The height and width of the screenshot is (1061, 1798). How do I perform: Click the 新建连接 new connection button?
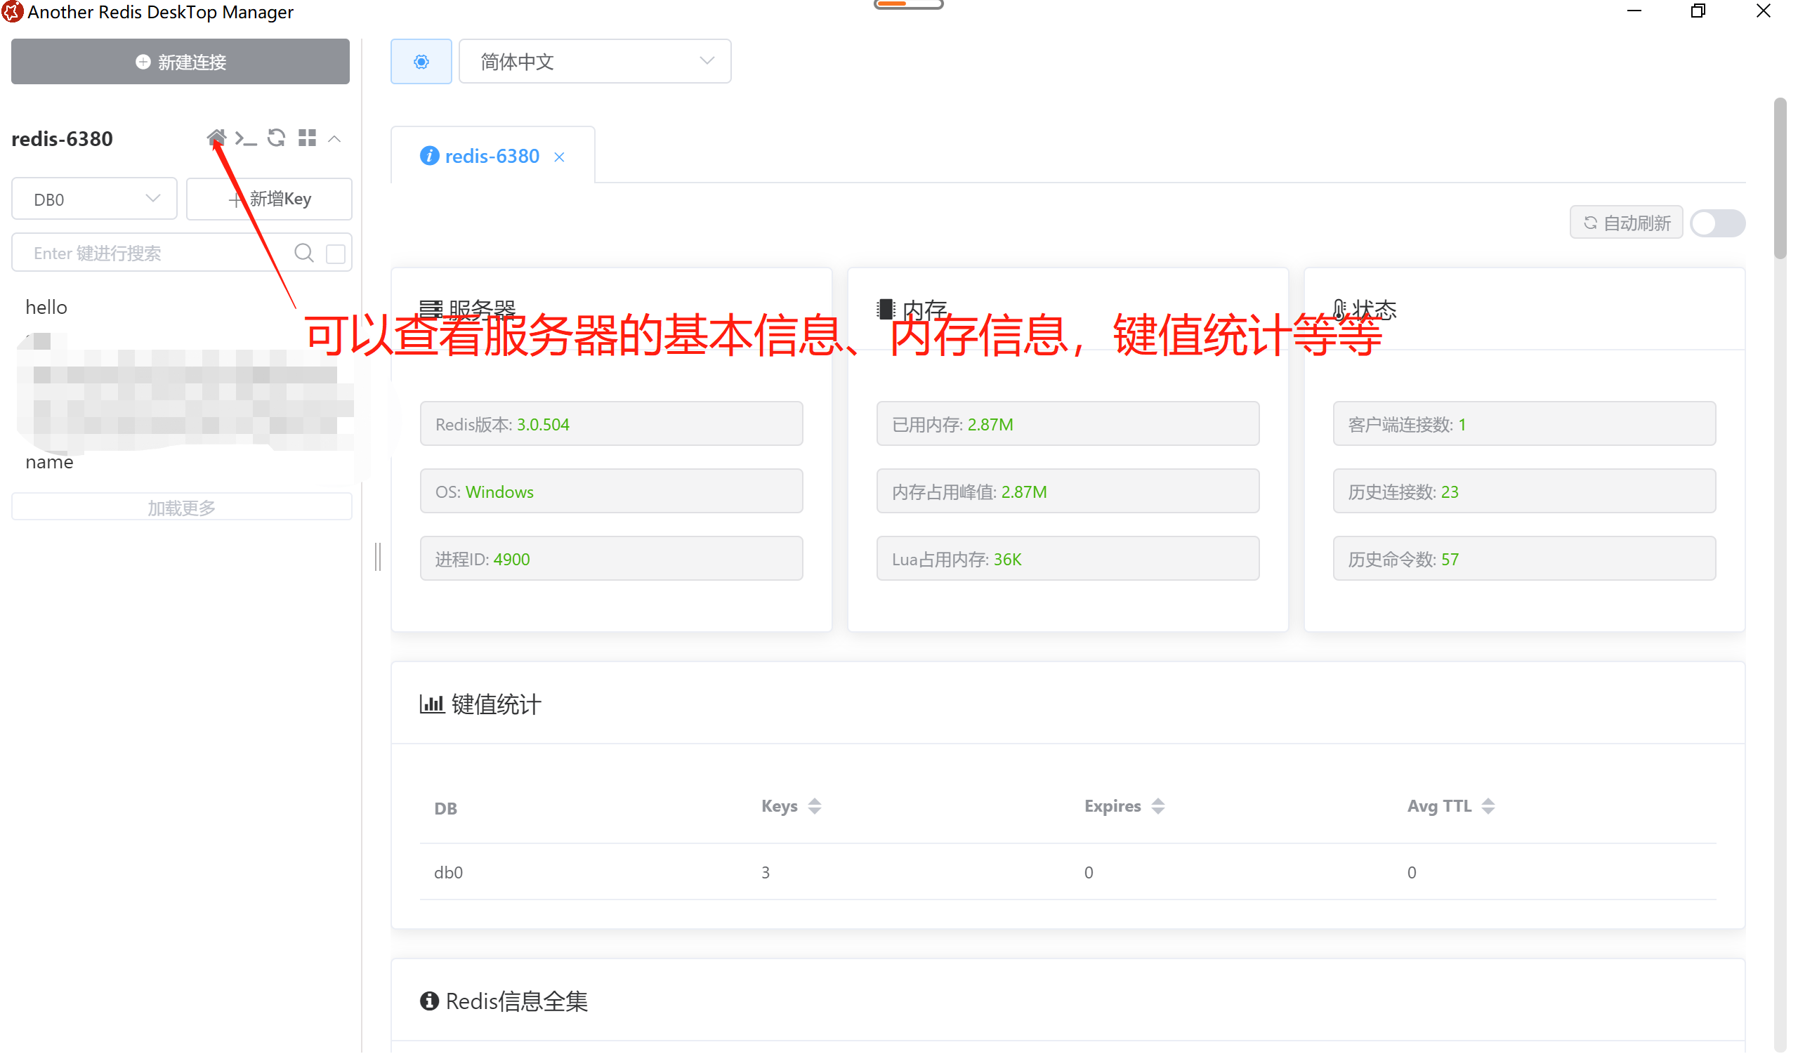182,62
